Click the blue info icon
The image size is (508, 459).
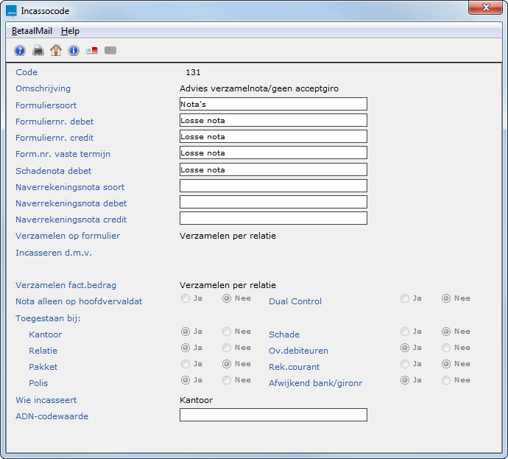point(74,51)
